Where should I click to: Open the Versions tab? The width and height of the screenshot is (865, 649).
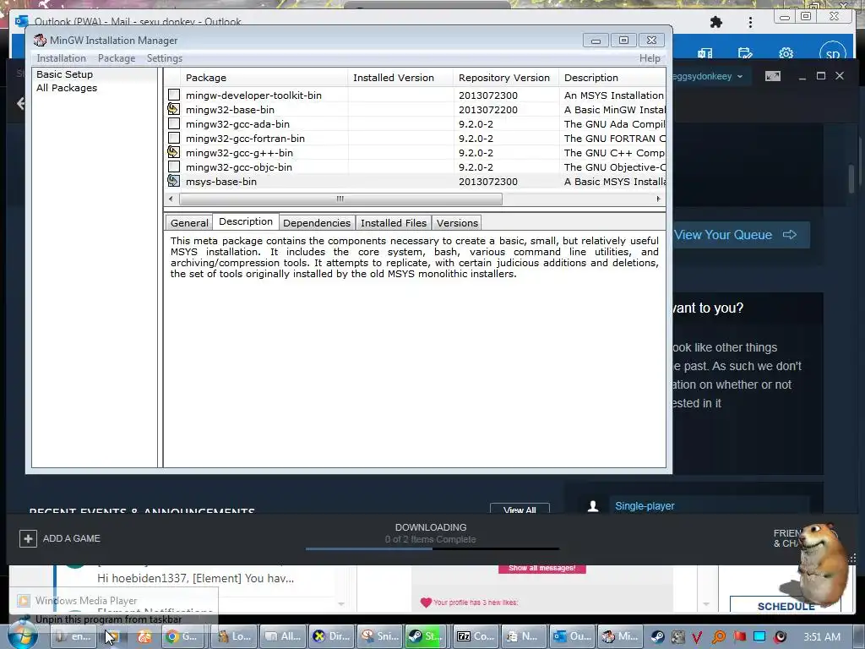tap(457, 223)
